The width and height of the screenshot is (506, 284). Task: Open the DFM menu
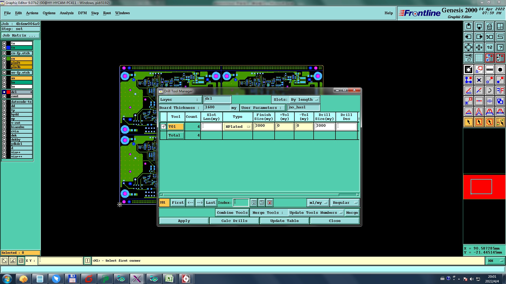tap(82, 13)
